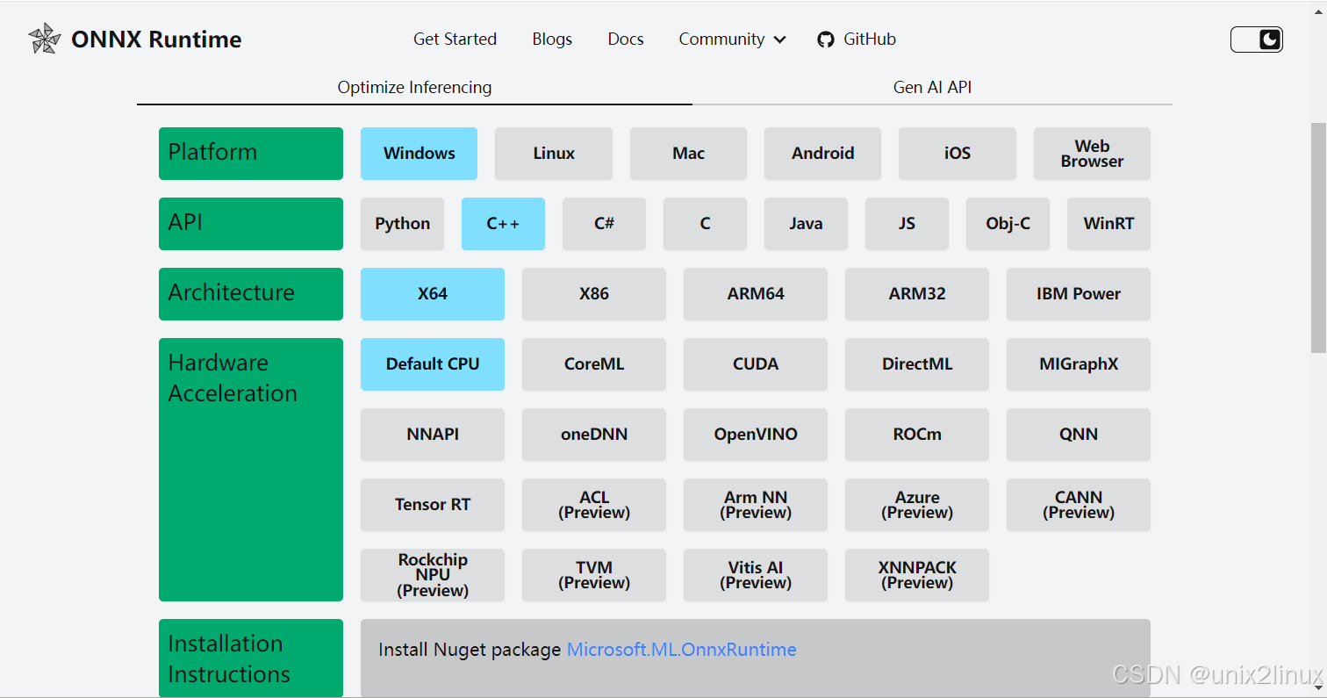Screen dimensions: 1327x698
Task: Pick TVM (Preview) acceleration option
Action: tap(594, 575)
